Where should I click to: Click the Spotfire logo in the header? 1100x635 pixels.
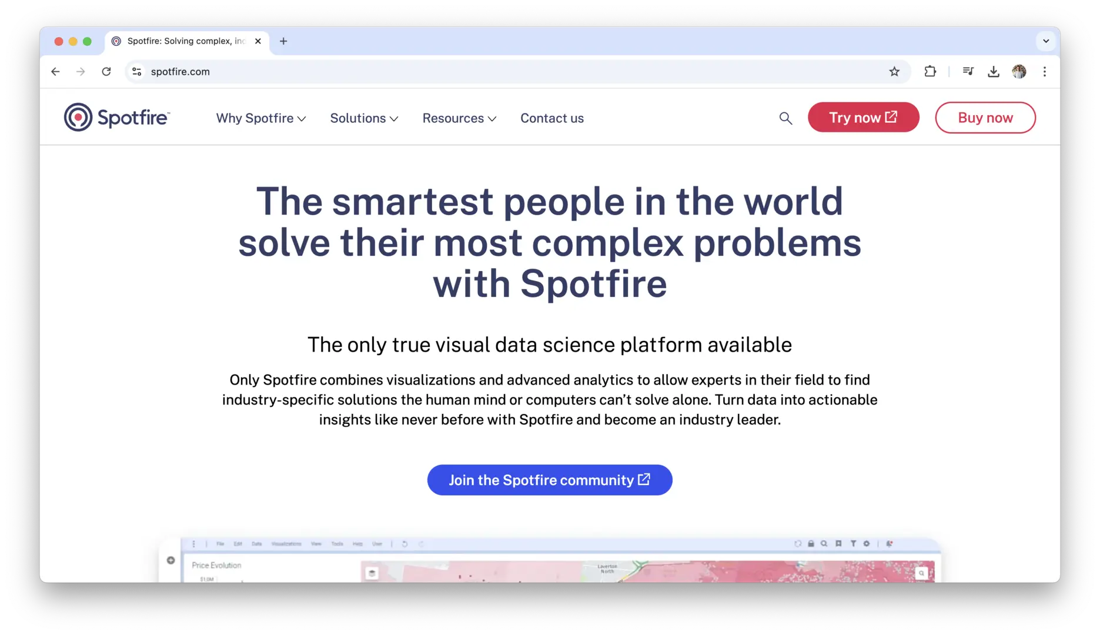pyautogui.click(x=117, y=117)
